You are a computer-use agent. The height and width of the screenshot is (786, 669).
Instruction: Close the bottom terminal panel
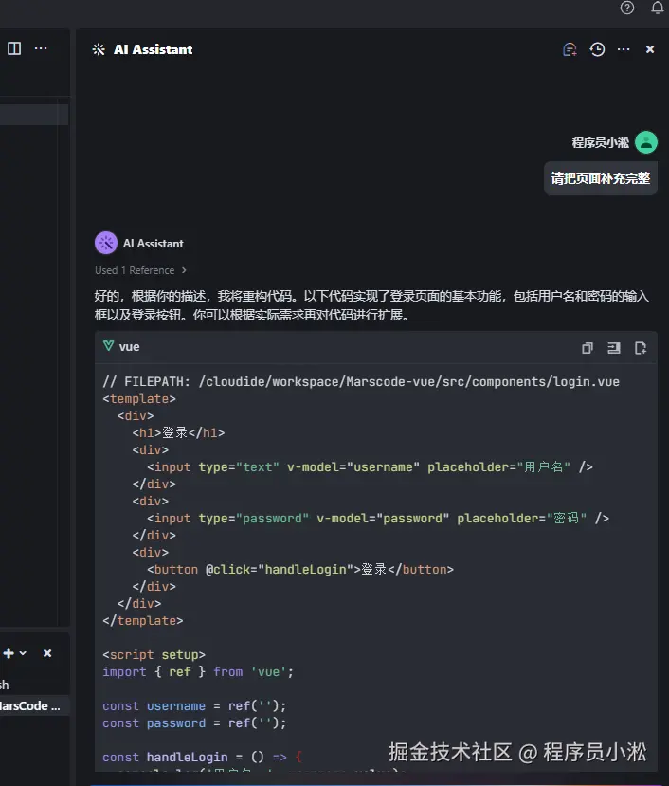[47, 653]
